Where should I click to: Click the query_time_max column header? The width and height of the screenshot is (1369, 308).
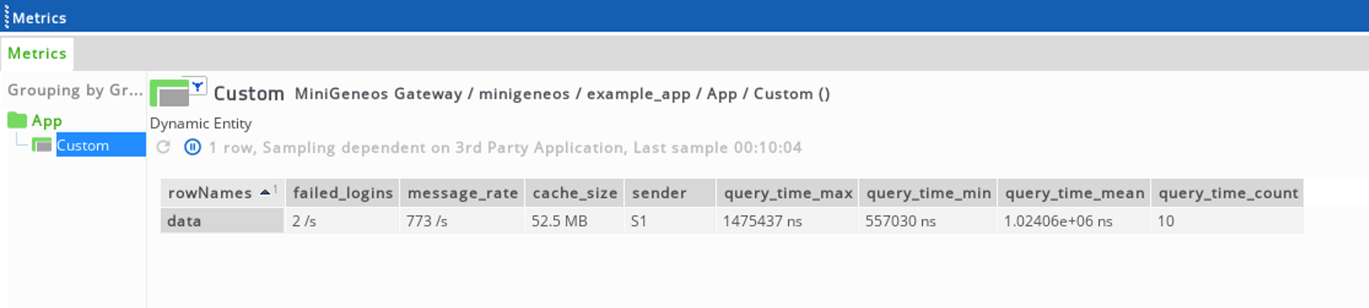tap(787, 193)
